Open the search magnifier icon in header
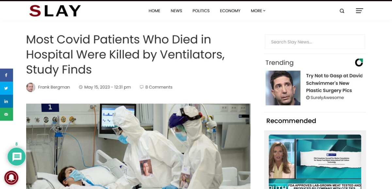392x189 pixels. pyautogui.click(x=342, y=11)
